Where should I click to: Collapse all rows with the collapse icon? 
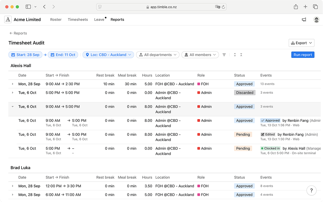[241, 55]
